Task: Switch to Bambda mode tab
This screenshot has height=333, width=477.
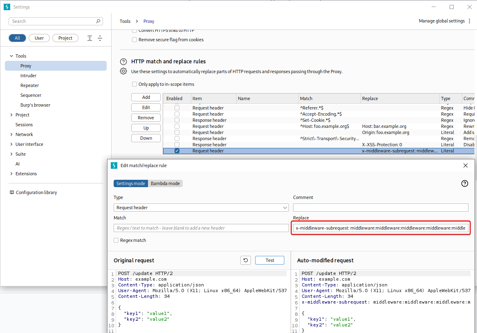Action: pyautogui.click(x=165, y=183)
